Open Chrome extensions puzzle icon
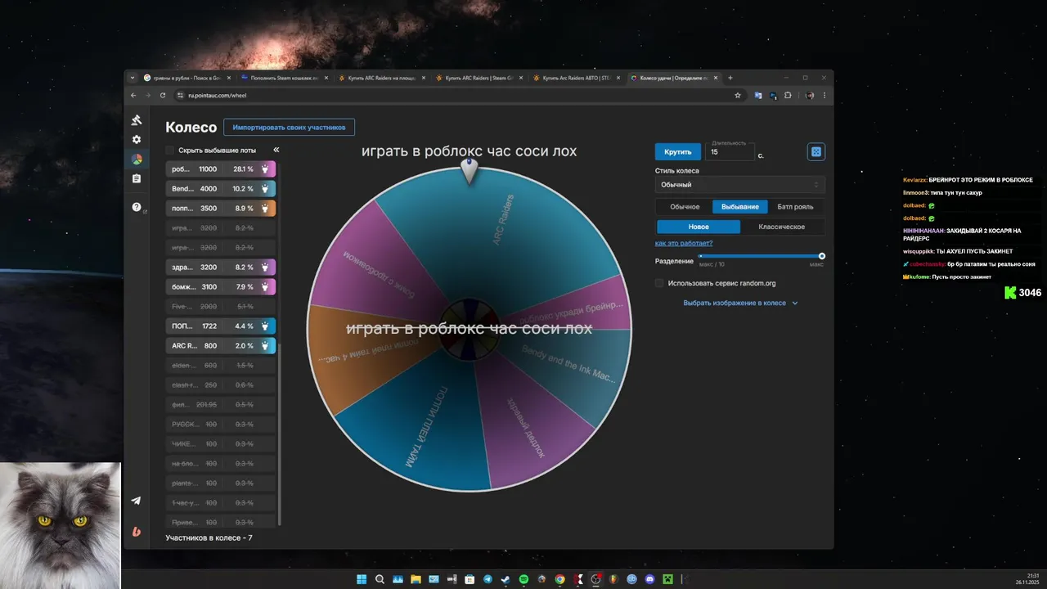 pos(788,95)
